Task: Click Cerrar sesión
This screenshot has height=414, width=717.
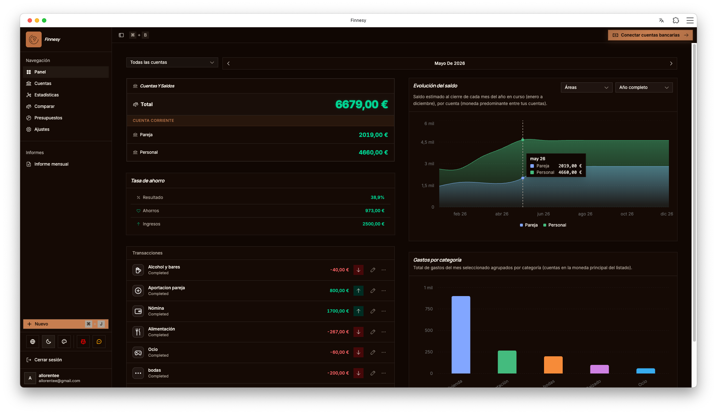Action: coord(66,360)
